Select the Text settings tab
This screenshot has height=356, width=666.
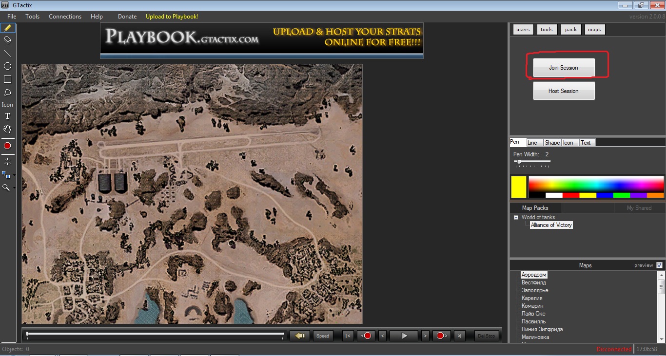click(587, 143)
